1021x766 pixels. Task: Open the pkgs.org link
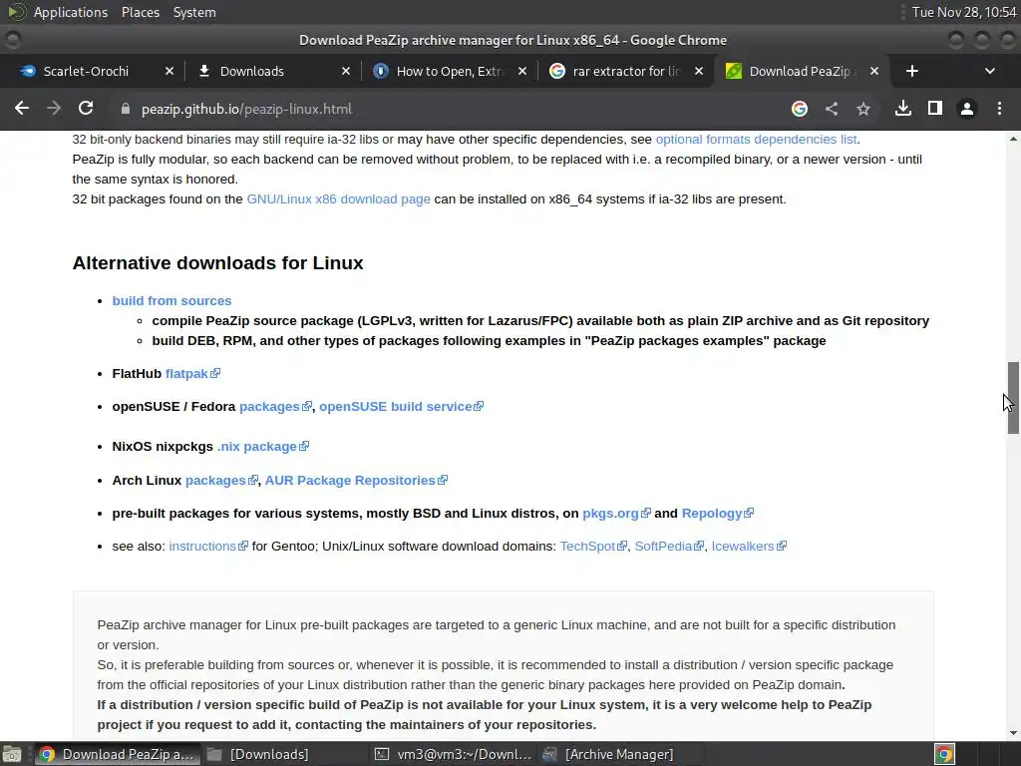(616, 514)
